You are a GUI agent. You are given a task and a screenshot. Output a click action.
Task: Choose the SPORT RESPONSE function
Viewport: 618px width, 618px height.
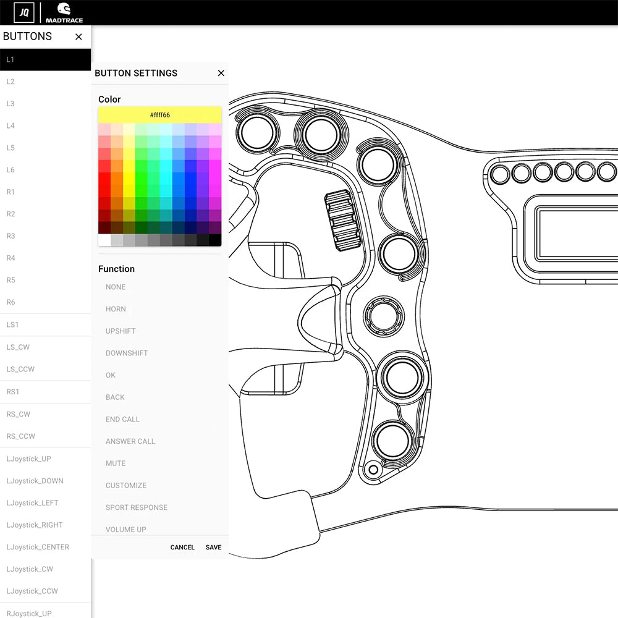pos(137,507)
